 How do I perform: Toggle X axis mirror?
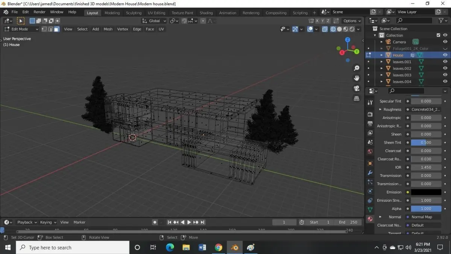pyautogui.click(x=318, y=21)
